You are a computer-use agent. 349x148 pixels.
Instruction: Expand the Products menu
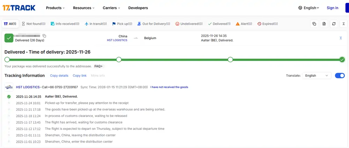[55, 8]
